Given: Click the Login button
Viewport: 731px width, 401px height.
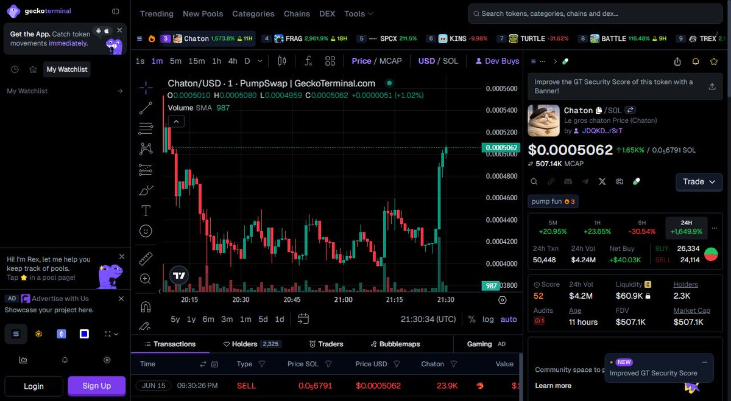Looking at the screenshot, I should point(34,386).
